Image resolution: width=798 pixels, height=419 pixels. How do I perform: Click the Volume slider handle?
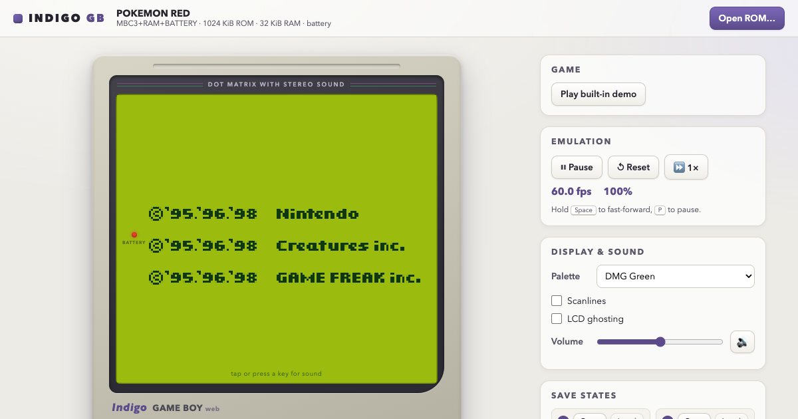(660, 342)
